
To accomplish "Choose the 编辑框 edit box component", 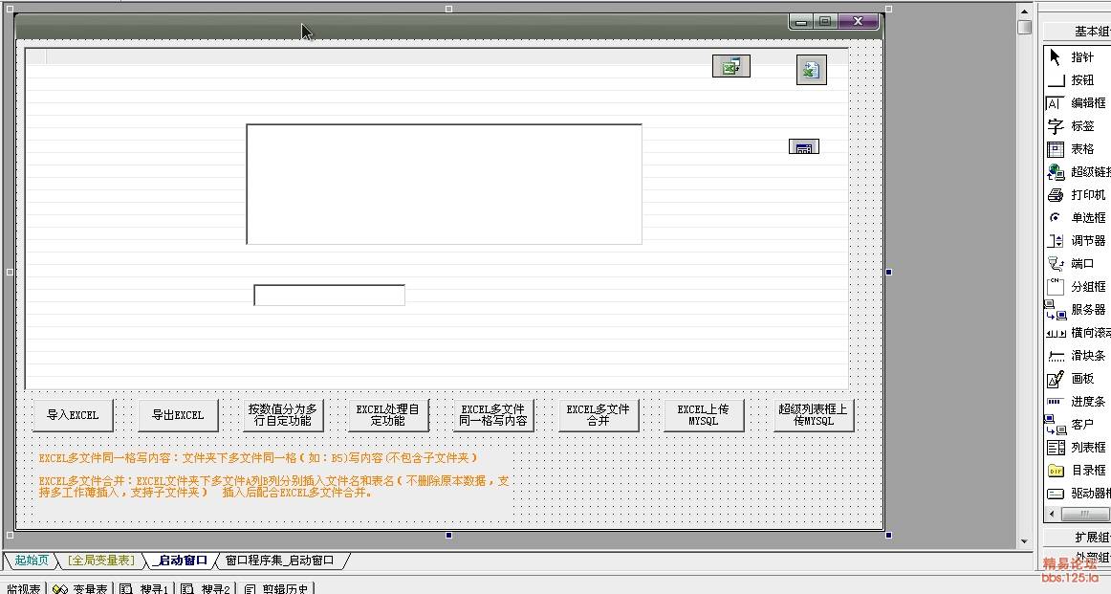I will click(x=1077, y=102).
